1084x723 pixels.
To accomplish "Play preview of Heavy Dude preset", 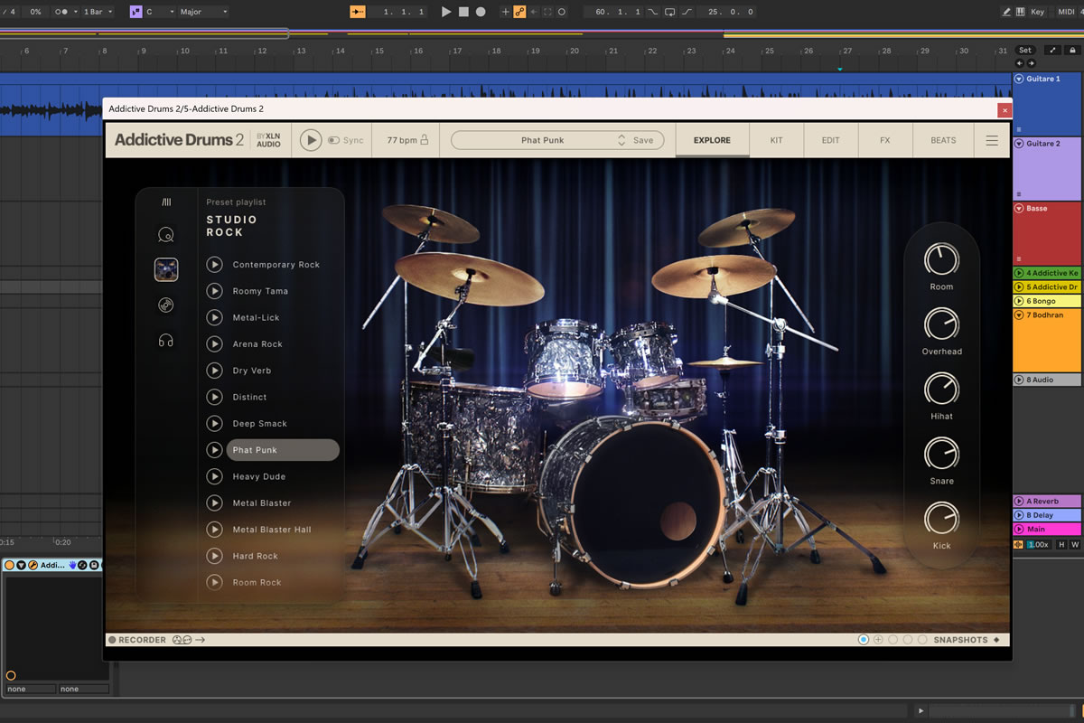I will click(214, 476).
